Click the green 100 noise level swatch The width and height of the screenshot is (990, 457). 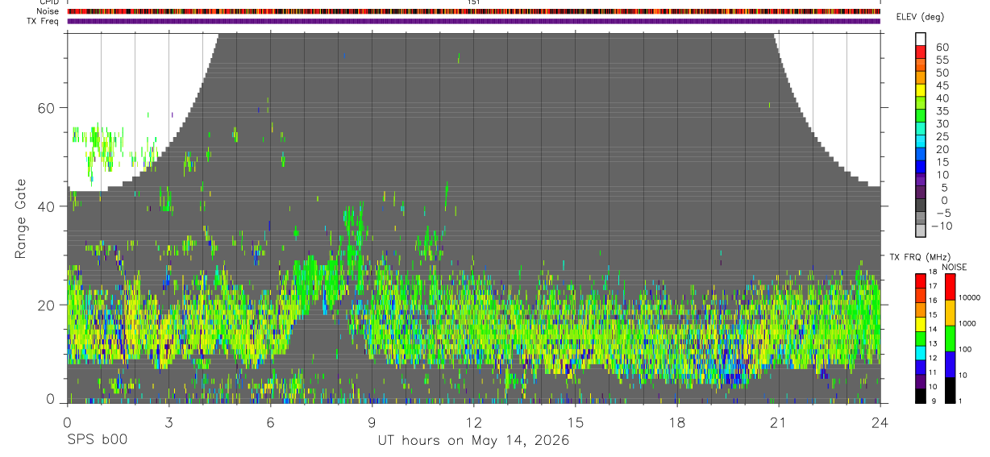pyautogui.click(x=950, y=338)
